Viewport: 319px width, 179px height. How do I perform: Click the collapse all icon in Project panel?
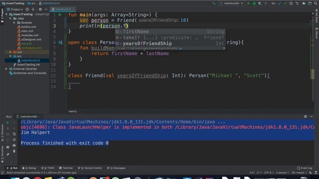click(x=33, y=9)
